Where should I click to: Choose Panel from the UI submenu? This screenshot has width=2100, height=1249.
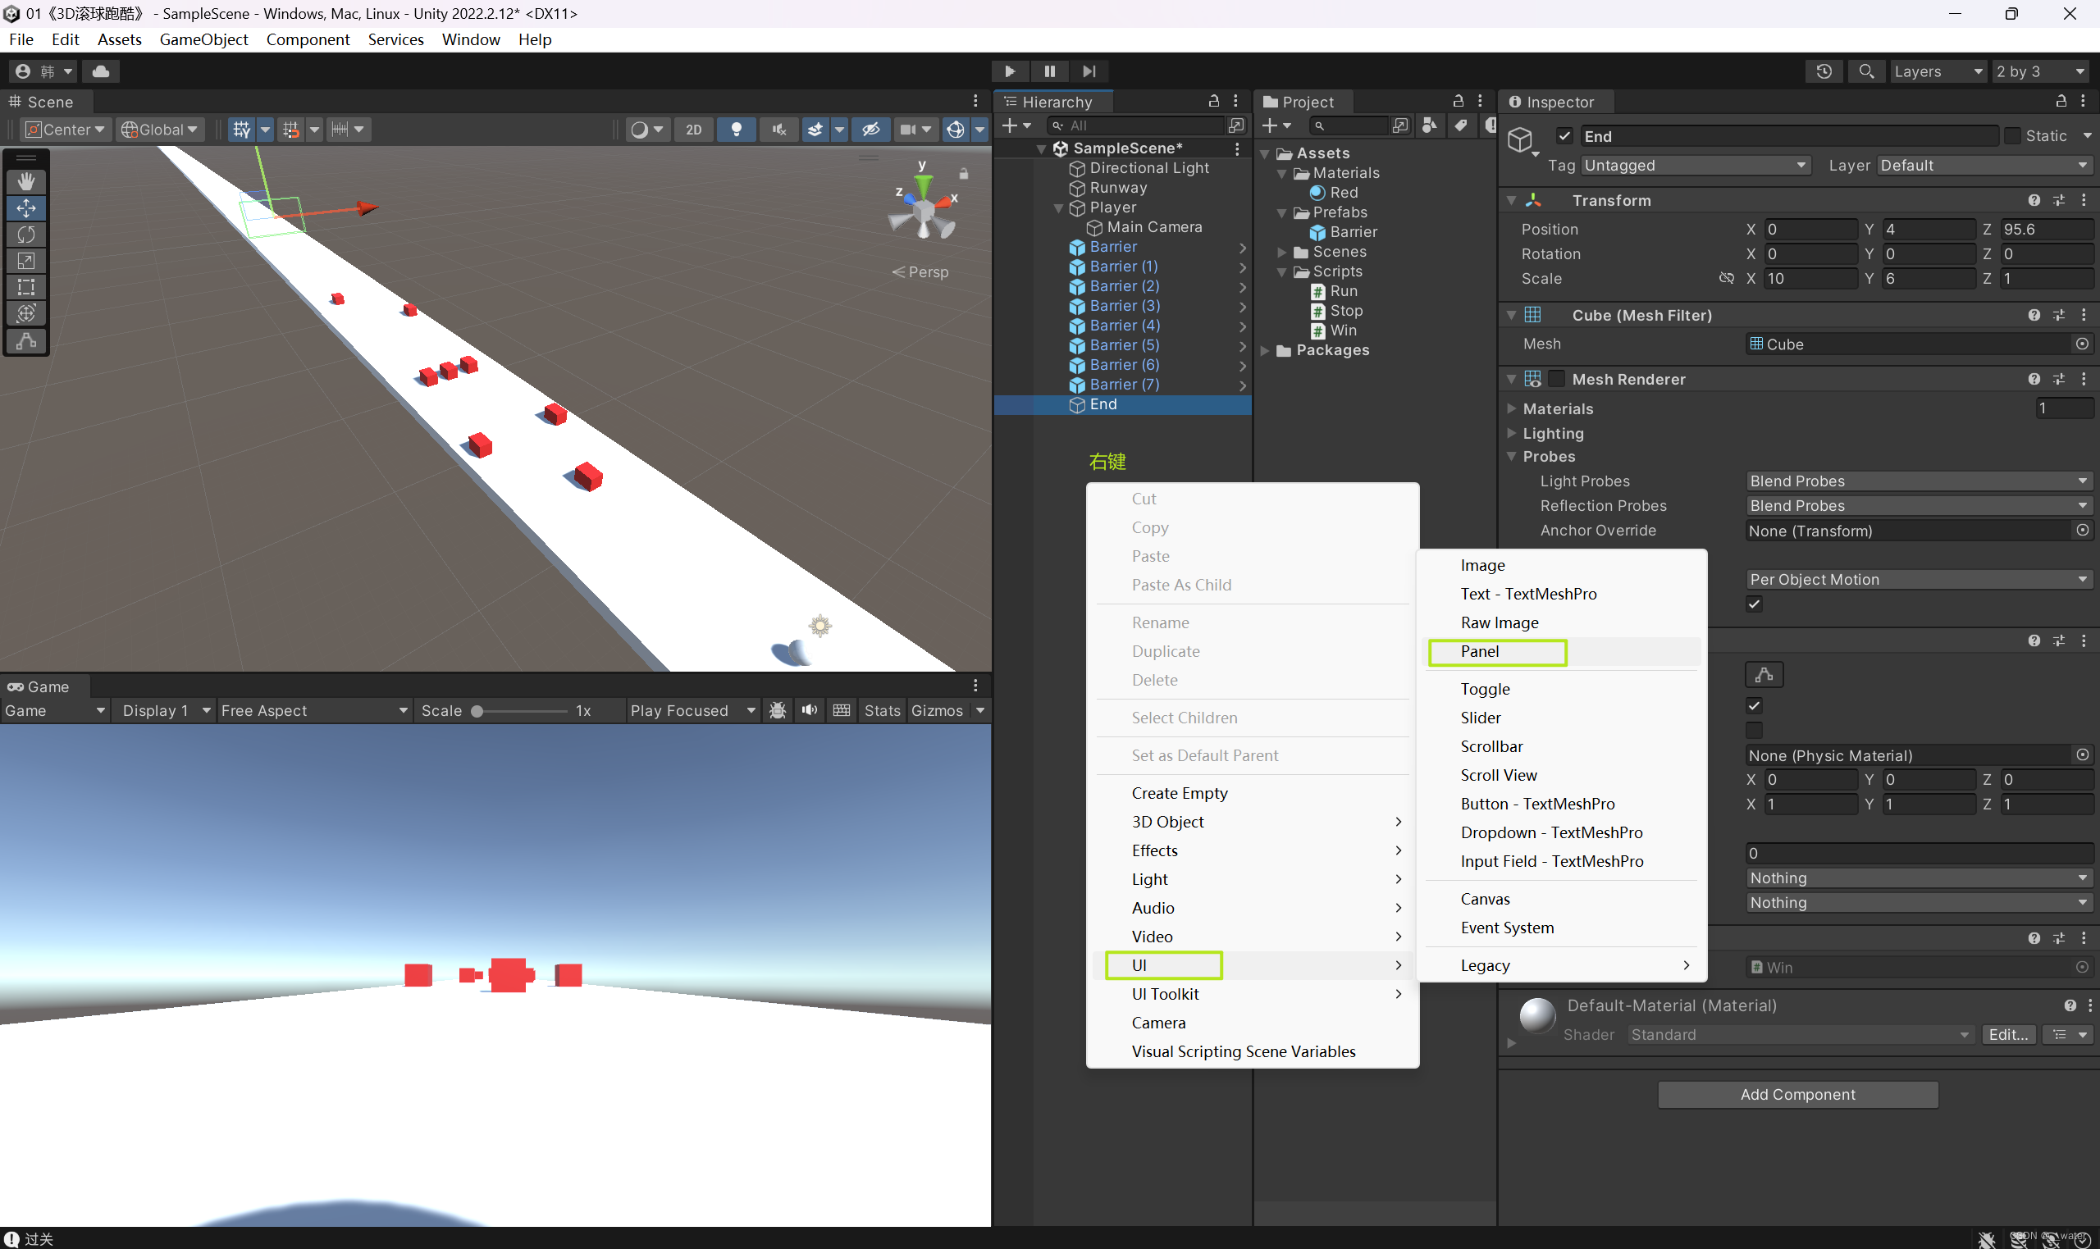[1480, 651]
